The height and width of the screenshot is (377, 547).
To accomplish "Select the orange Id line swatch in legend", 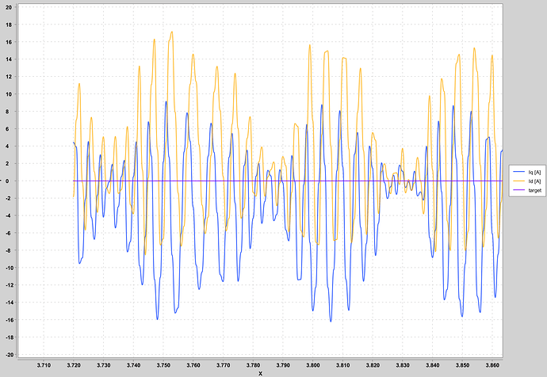I will [x=519, y=181].
